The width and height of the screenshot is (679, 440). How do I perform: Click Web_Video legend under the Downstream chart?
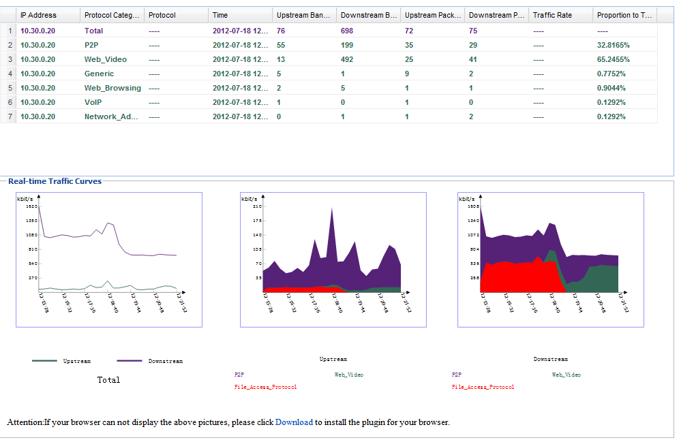tap(566, 375)
